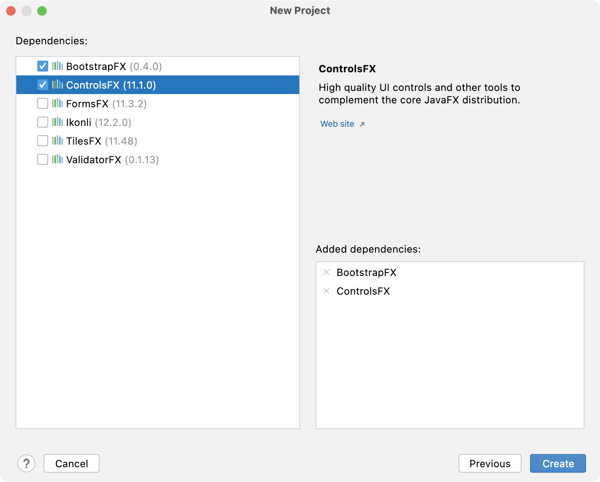Image resolution: width=600 pixels, height=482 pixels.
Task: Click the TilesFX library icon
Action: [x=58, y=140]
